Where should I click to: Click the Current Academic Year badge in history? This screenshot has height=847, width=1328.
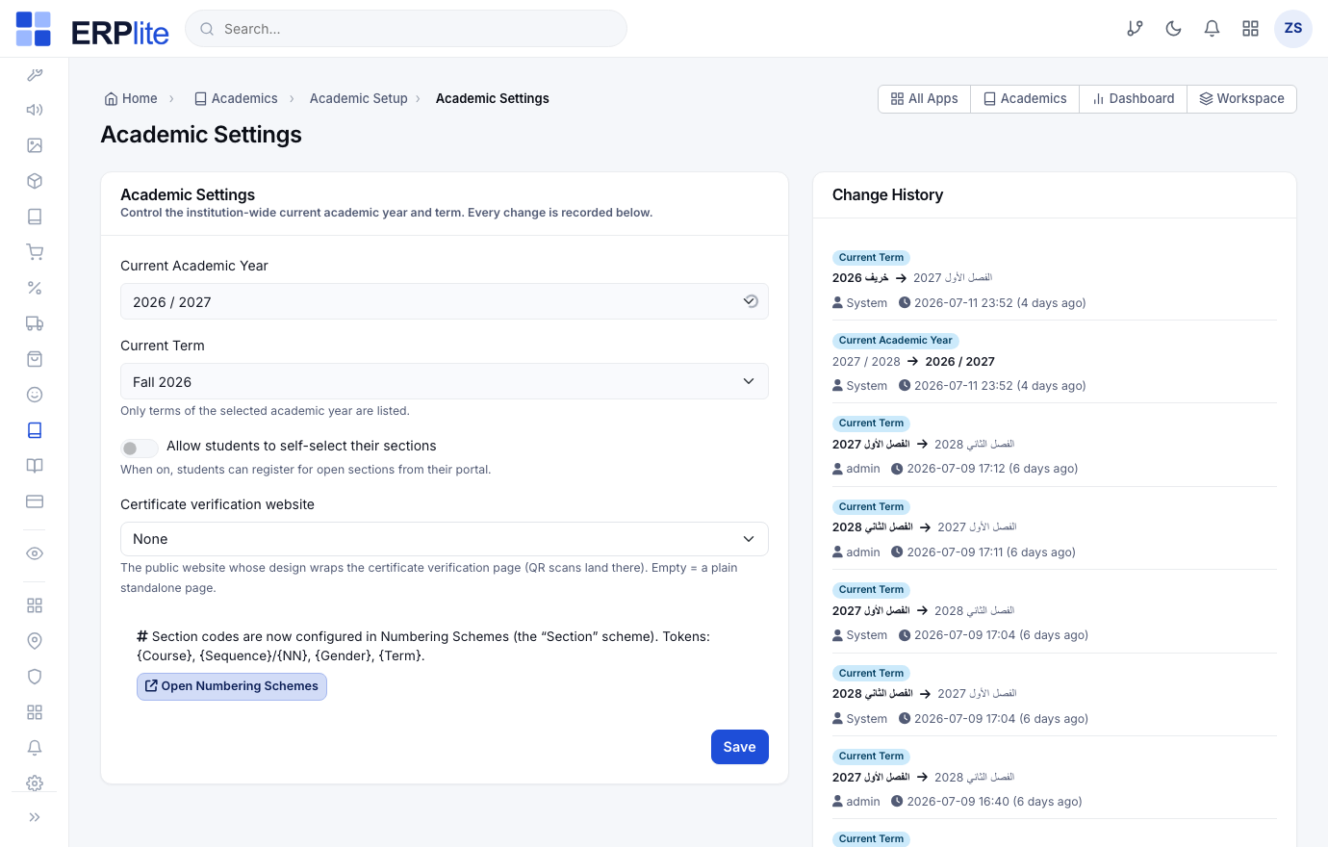896,341
